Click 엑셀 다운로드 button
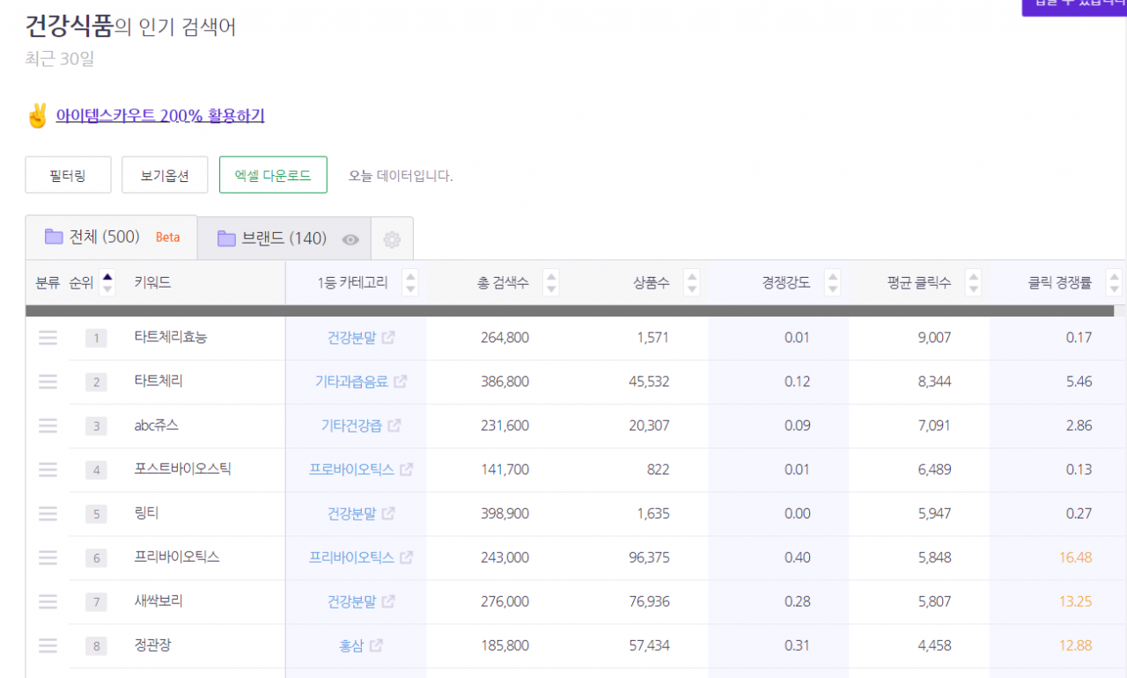This screenshot has width=1127, height=678. 273,175
